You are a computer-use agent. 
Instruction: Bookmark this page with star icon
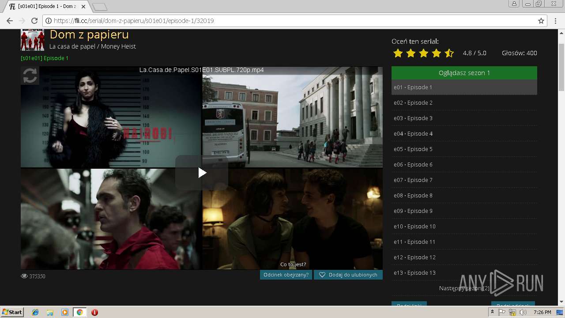[541, 21]
